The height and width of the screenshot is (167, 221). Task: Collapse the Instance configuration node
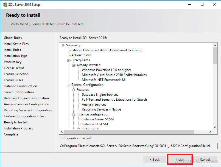point(74,115)
